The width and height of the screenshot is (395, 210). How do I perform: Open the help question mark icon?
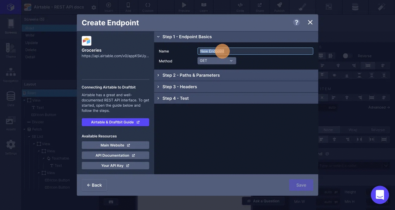pyautogui.click(x=296, y=22)
